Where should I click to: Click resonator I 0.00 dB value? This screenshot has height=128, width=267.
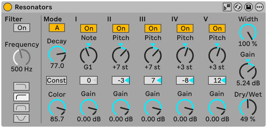point(89,119)
